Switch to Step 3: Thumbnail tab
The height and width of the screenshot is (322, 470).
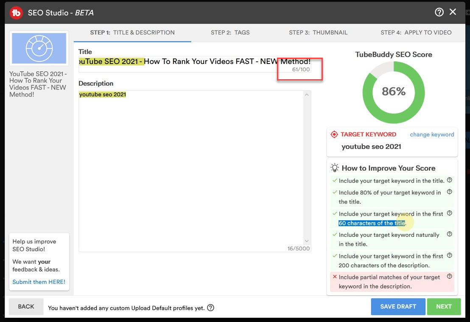click(x=318, y=33)
